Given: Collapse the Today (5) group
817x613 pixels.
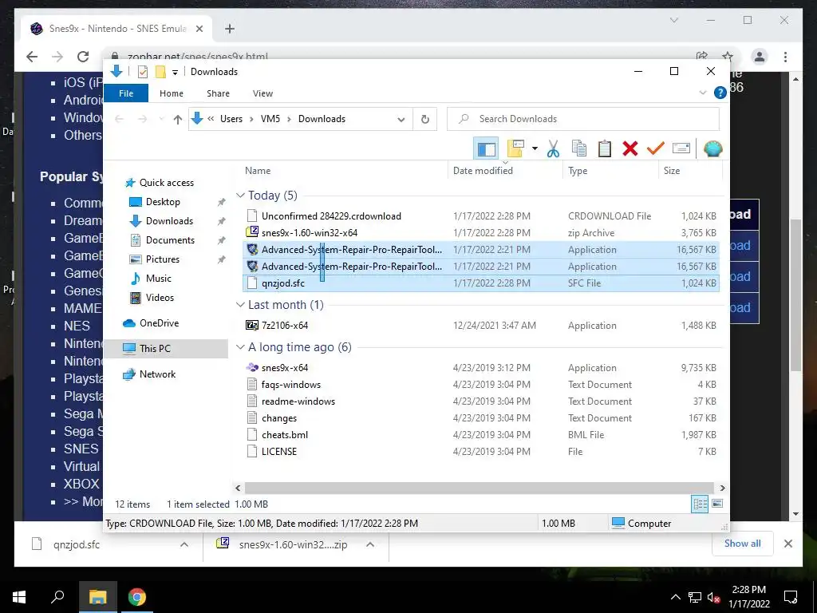Looking at the screenshot, I should (x=240, y=196).
